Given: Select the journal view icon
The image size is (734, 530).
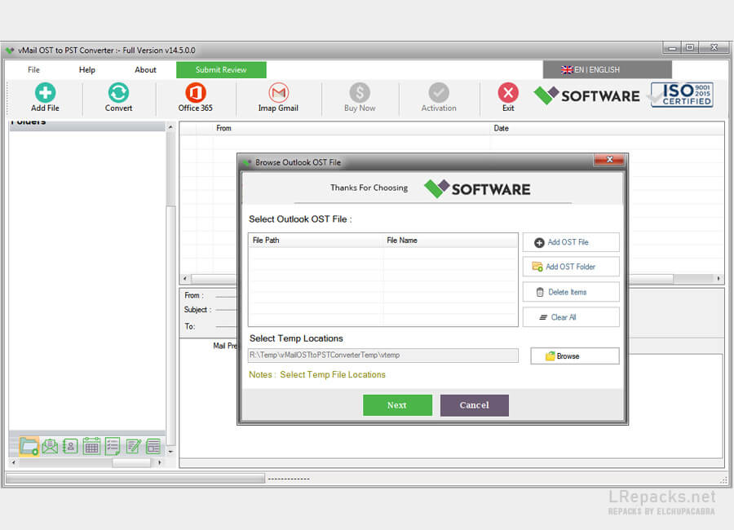Looking at the screenshot, I should pyautogui.click(x=153, y=446).
